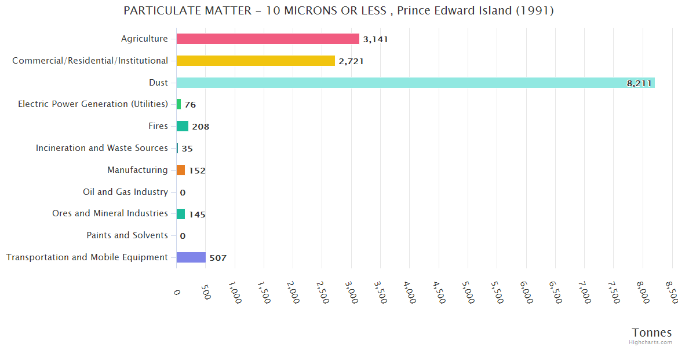Click the Paints and Solvents label
Screen dimensions: 678x347
[127, 235]
